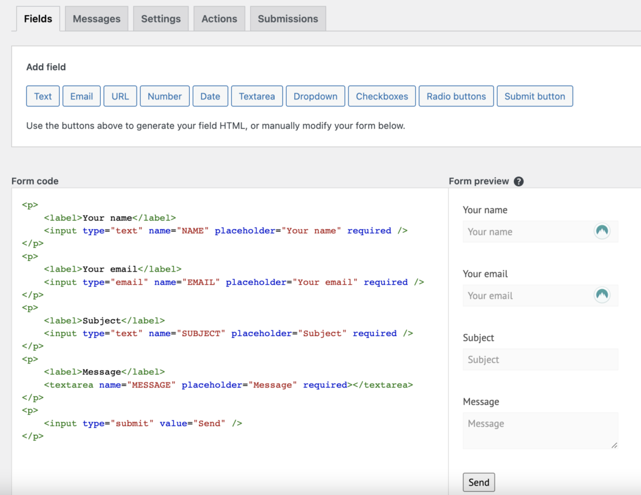This screenshot has height=495, width=641.
Task: Add a Radio buttons field
Action: tap(456, 96)
